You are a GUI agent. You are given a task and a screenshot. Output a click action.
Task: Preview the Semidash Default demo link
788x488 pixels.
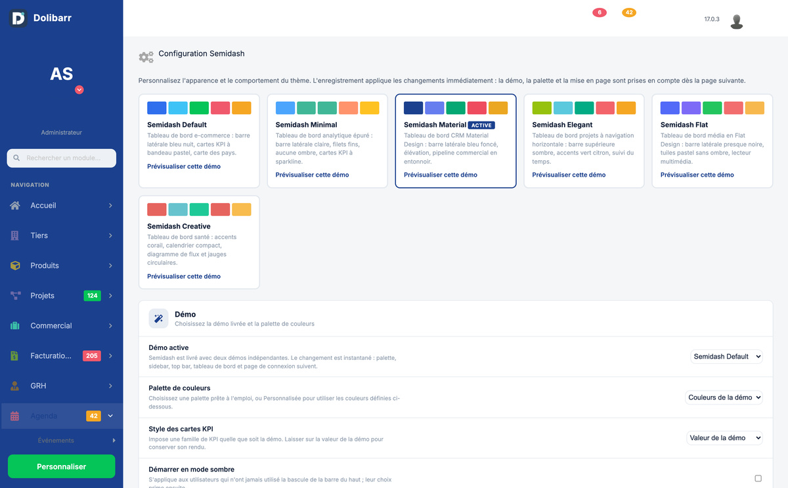[184, 166]
